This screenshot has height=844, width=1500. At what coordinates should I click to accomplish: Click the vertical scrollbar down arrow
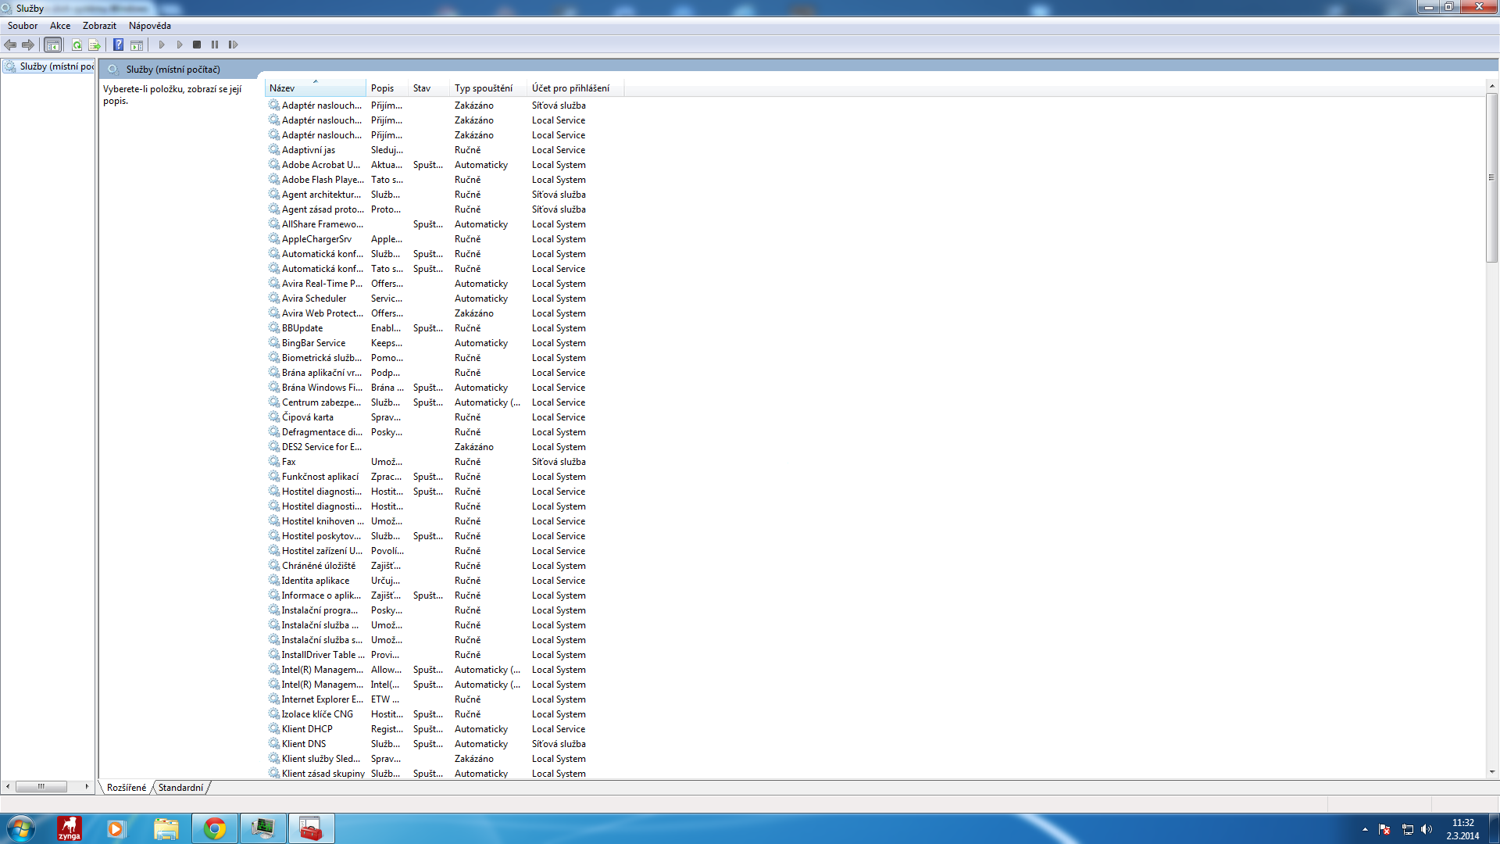click(x=1491, y=772)
